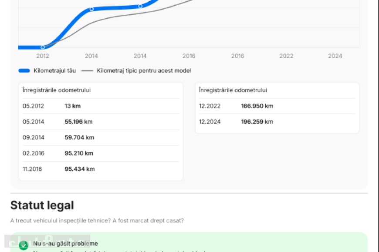Image resolution: width=379 pixels, height=252 pixels.
Task: Click the 2022 label on chart axis
Action: (286, 56)
